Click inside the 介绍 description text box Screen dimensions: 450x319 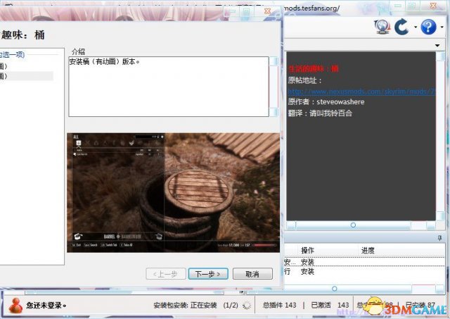[x=169, y=87]
